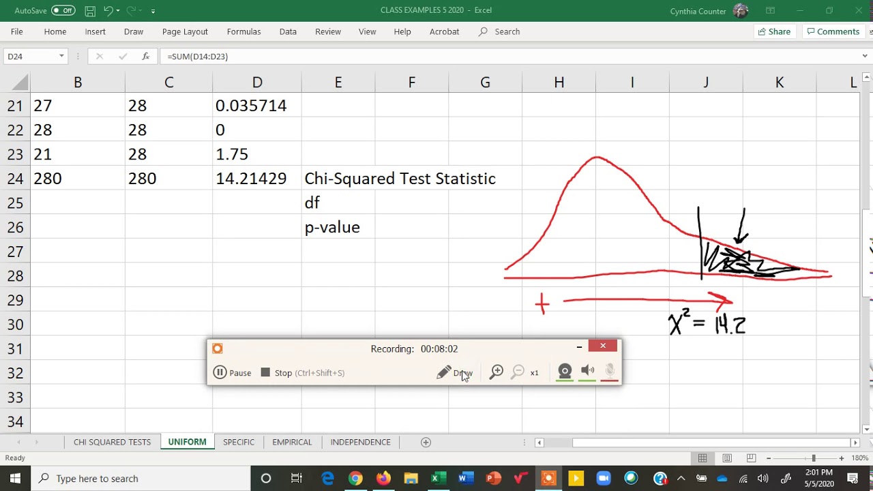Add a new sheet with plus icon
The width and height of the screenshot is (873, 491).
[x=426, y=442]
